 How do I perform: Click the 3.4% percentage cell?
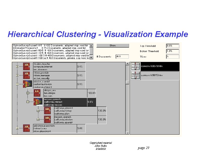(81, 129)
